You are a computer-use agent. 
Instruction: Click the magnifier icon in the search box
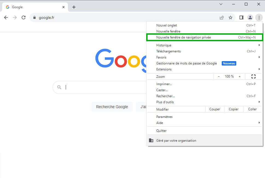[59, 87]
